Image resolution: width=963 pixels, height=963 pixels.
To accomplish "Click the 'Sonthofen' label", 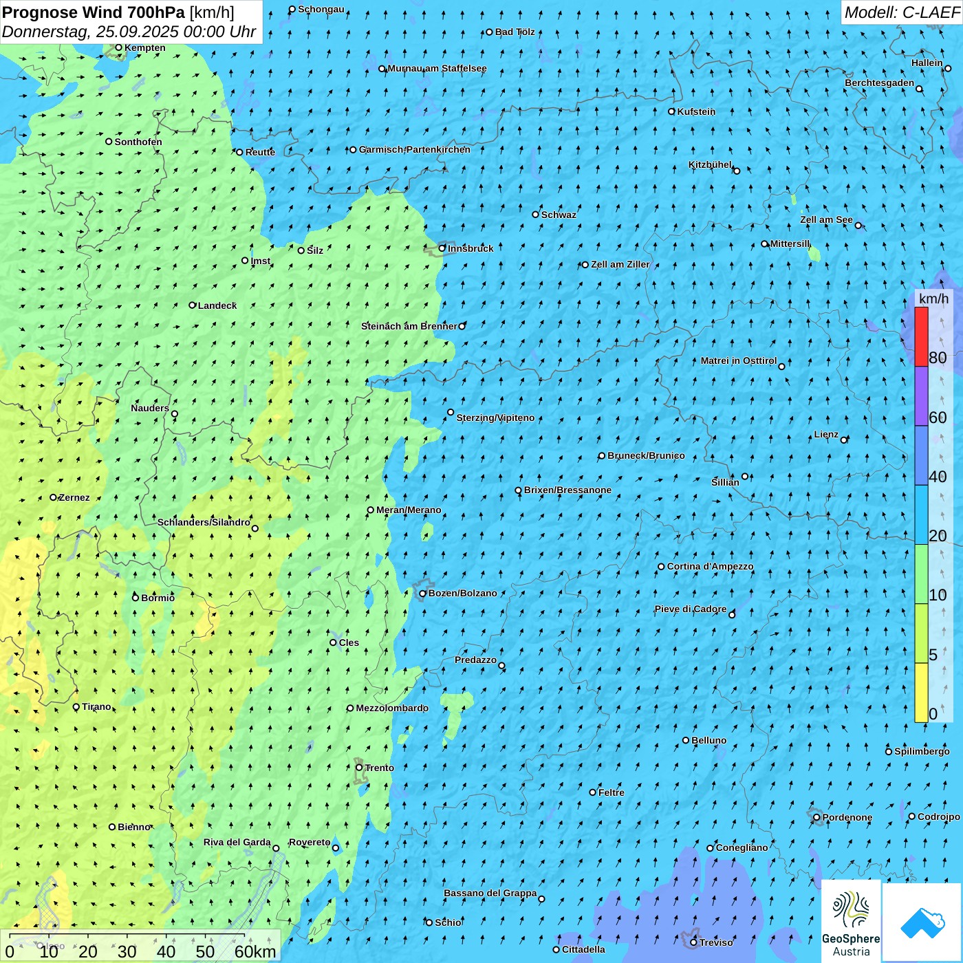I will coord(138,142).
